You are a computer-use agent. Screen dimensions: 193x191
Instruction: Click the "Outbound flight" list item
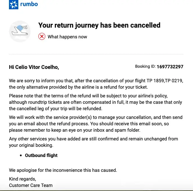point(41,155)
